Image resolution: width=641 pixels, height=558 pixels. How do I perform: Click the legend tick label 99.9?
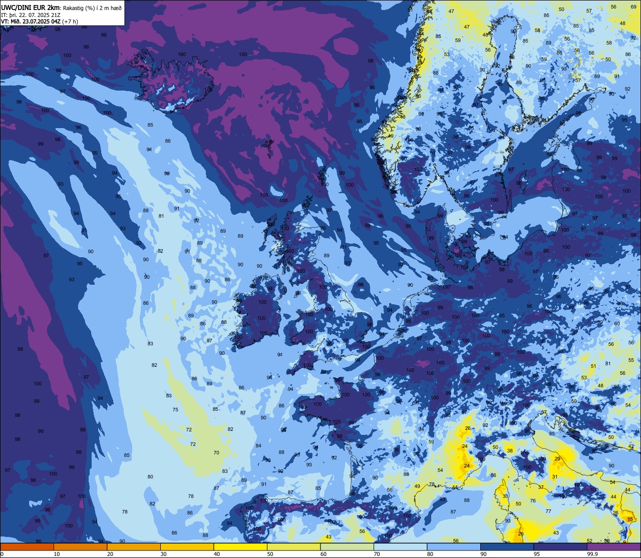(x=592, y=554)
